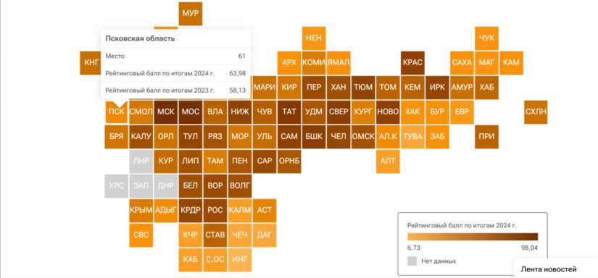Click the rating gradient color scale

(473, 237)
